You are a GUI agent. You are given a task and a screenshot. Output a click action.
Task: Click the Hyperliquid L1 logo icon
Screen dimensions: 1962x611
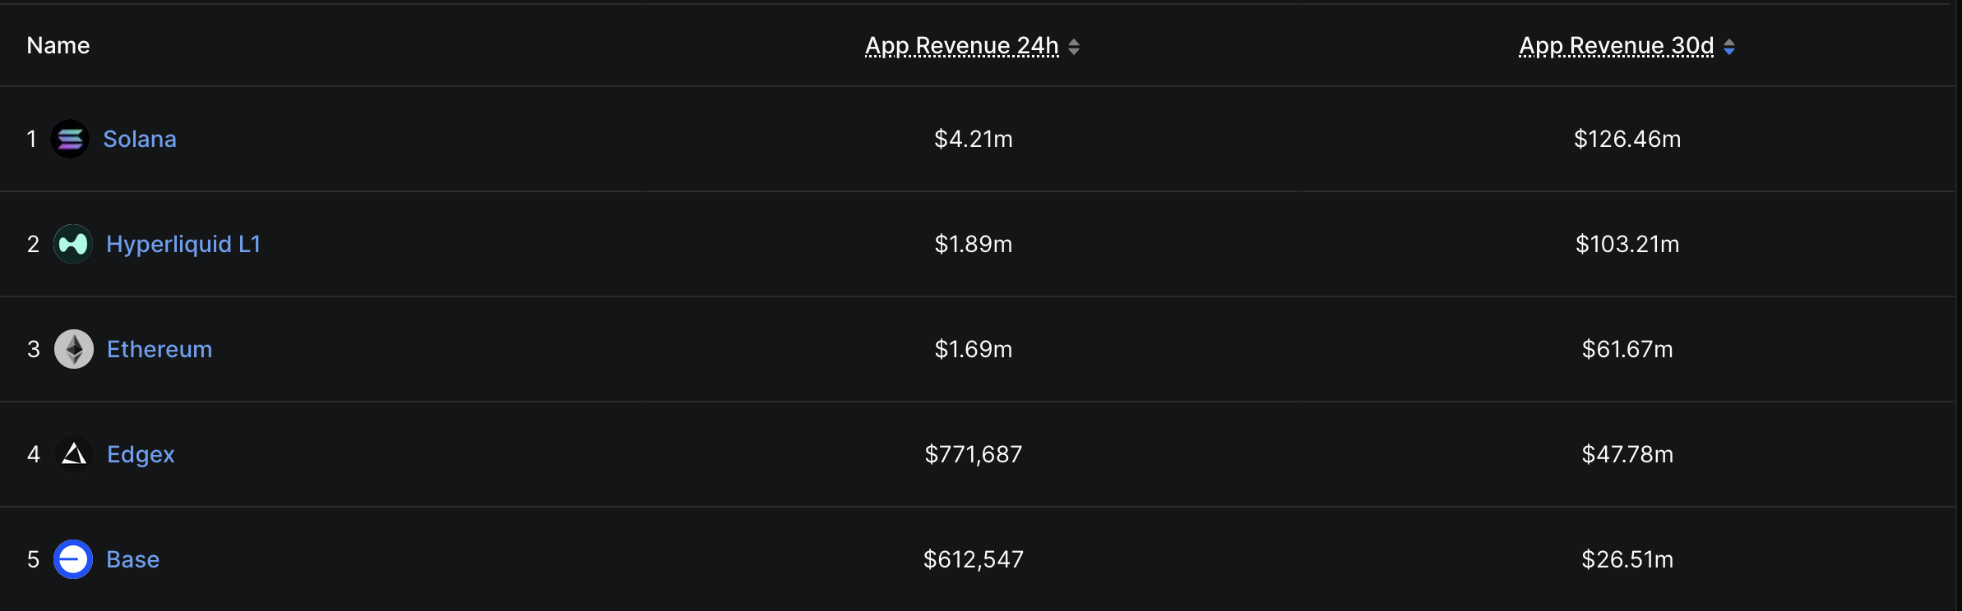pos(73,244)
